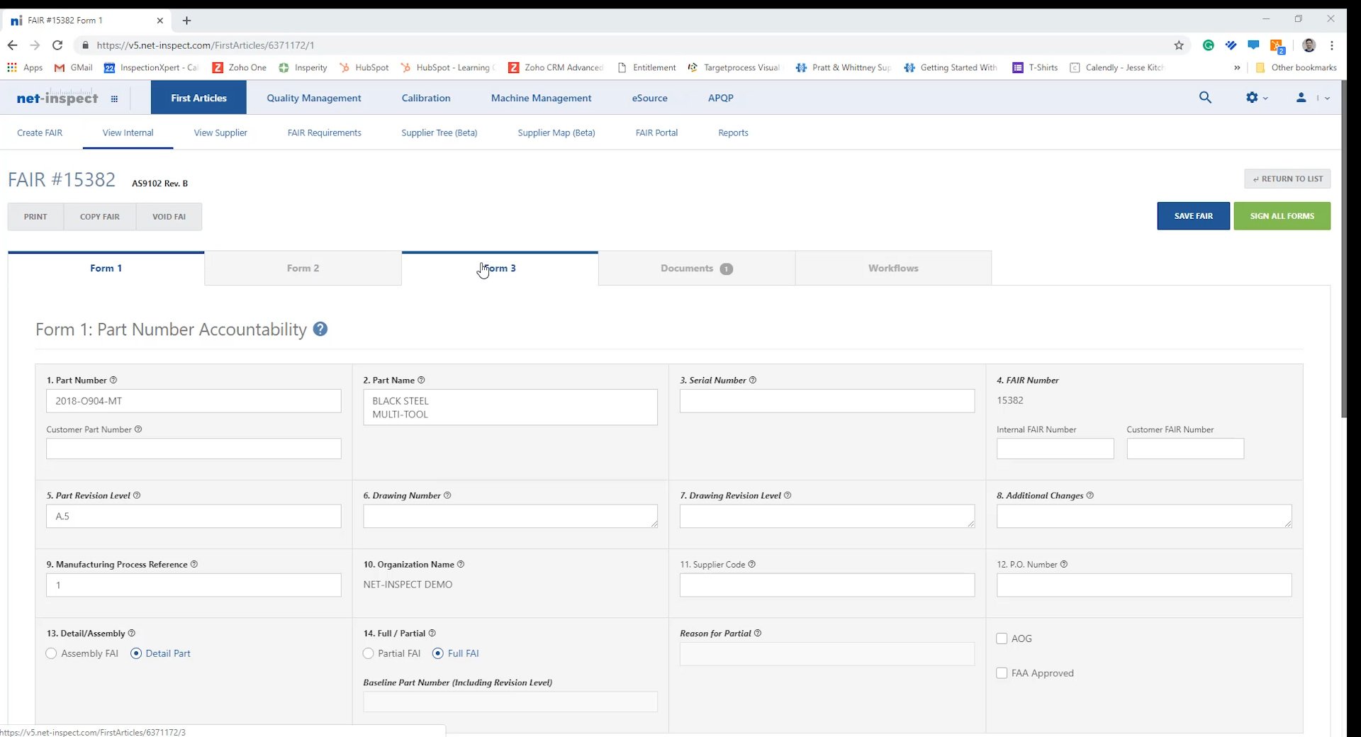
Task: Open the Grammarly extension icon
Action: (x=1209, y=45)
